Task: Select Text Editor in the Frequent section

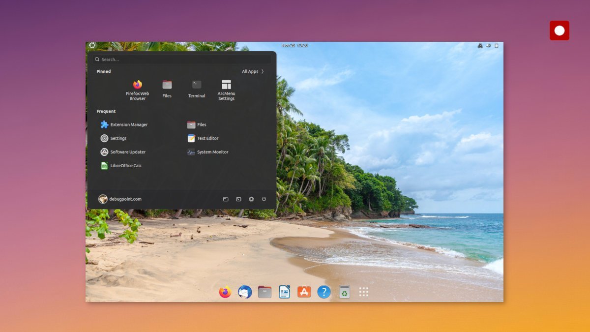Action: coord(206,138)
